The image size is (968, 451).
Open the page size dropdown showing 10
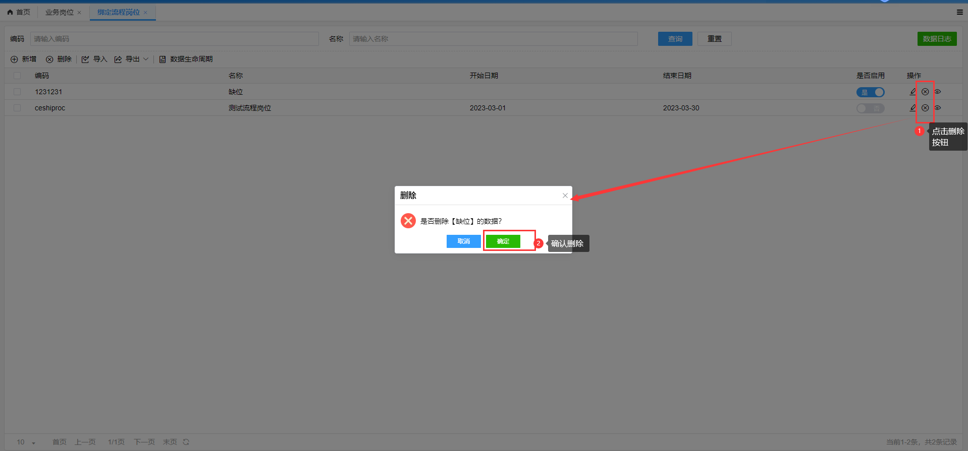click(x=26, y=442)
